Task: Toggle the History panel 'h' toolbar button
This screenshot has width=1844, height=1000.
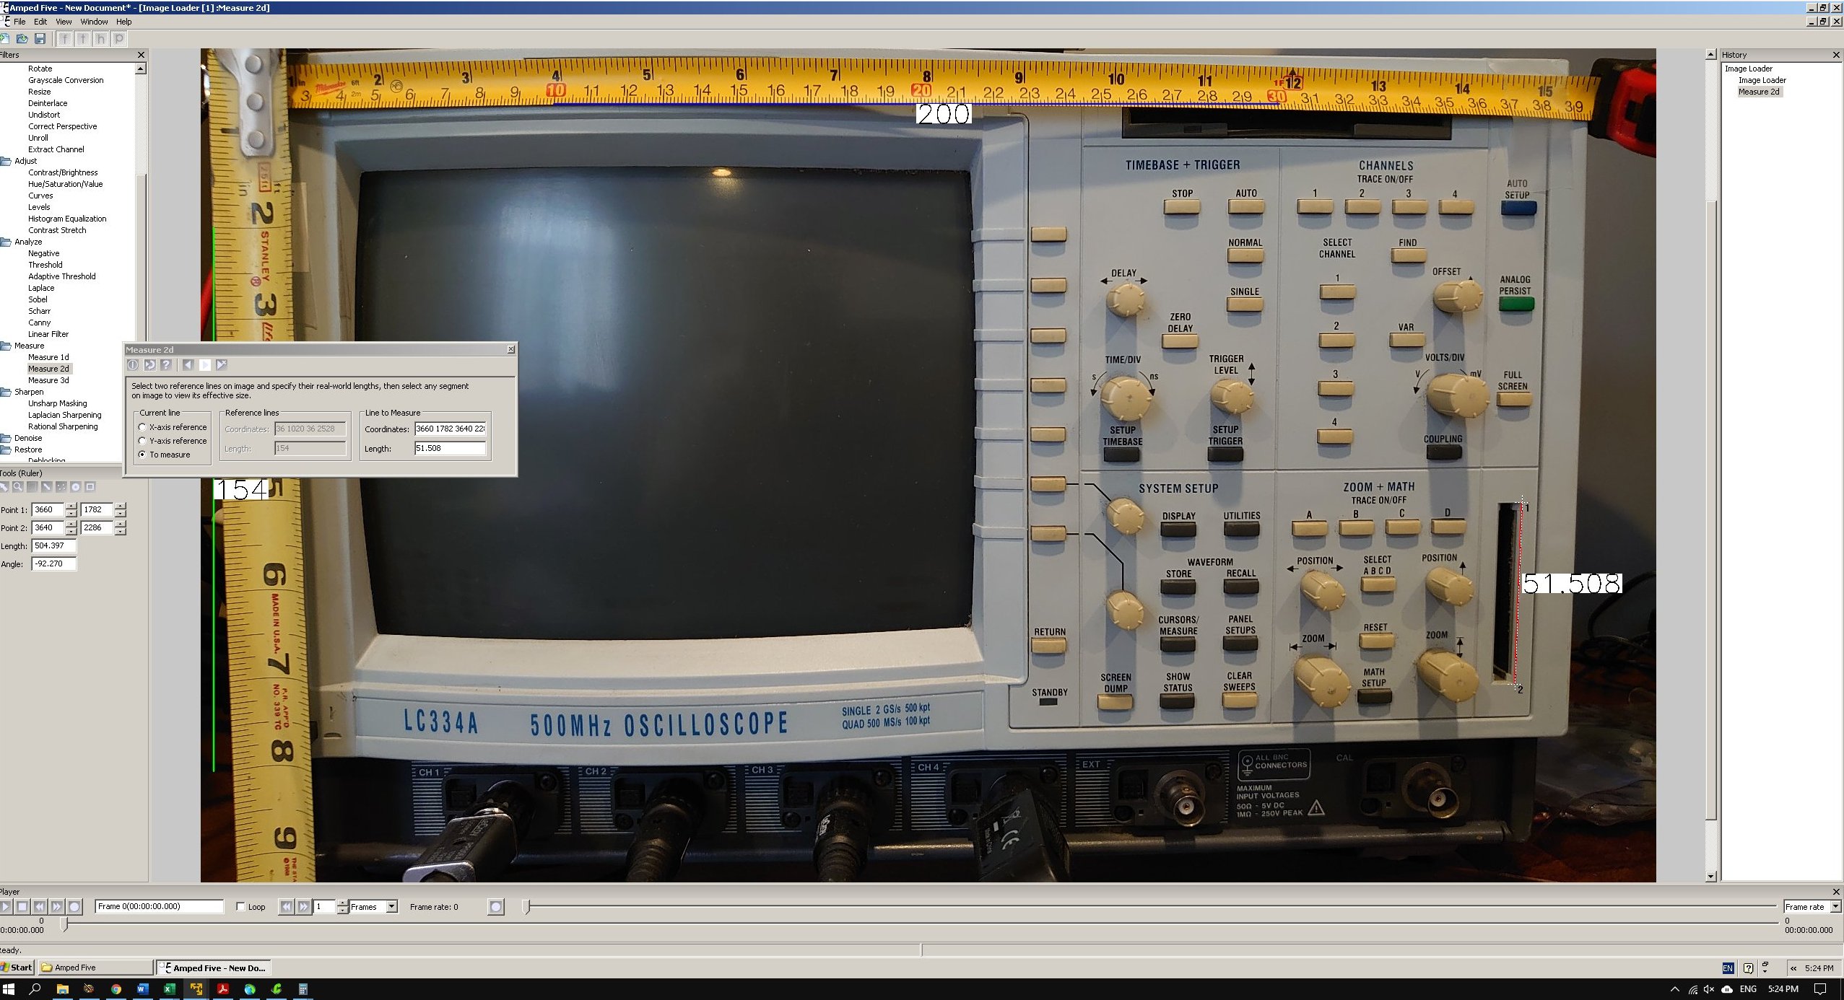Action: point(101,38)
